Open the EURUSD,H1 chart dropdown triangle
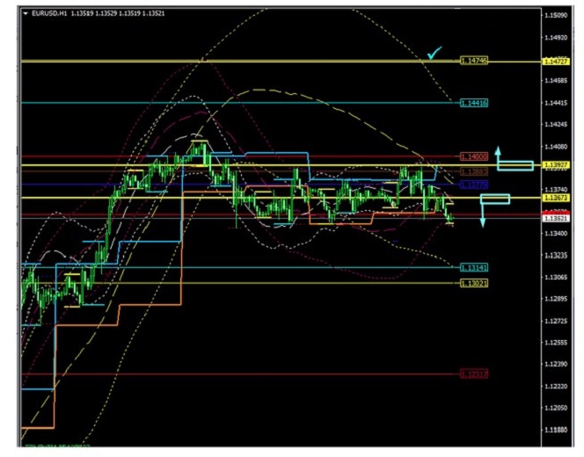 pyautogui.click(x=25, y=13)
